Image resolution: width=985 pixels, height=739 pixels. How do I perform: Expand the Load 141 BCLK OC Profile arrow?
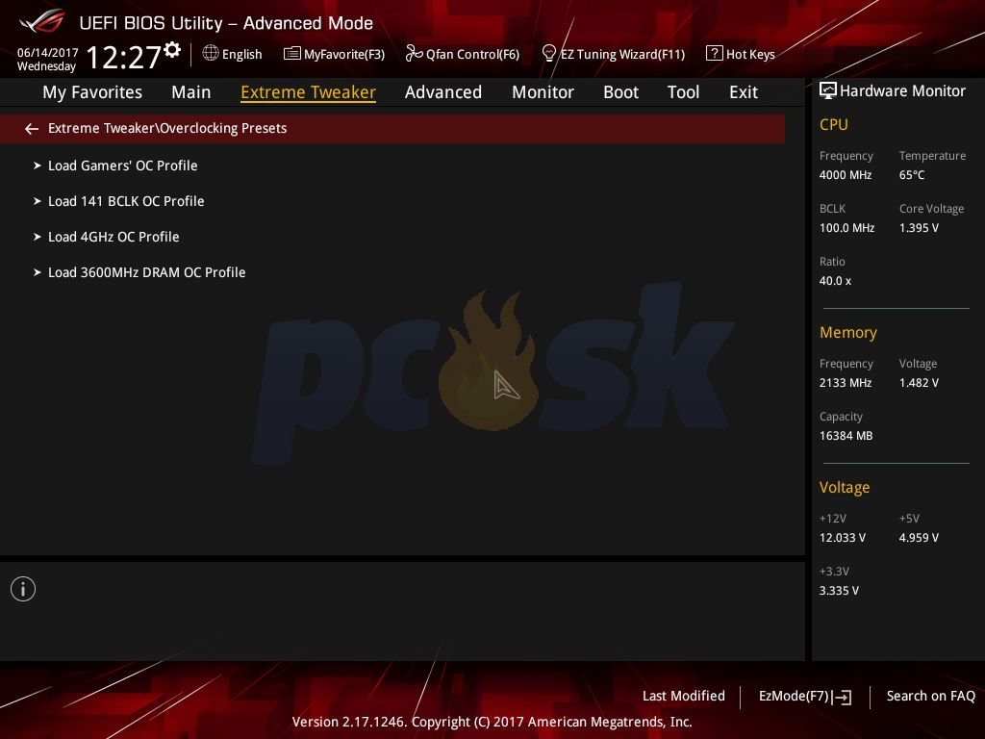pos(38,201)
